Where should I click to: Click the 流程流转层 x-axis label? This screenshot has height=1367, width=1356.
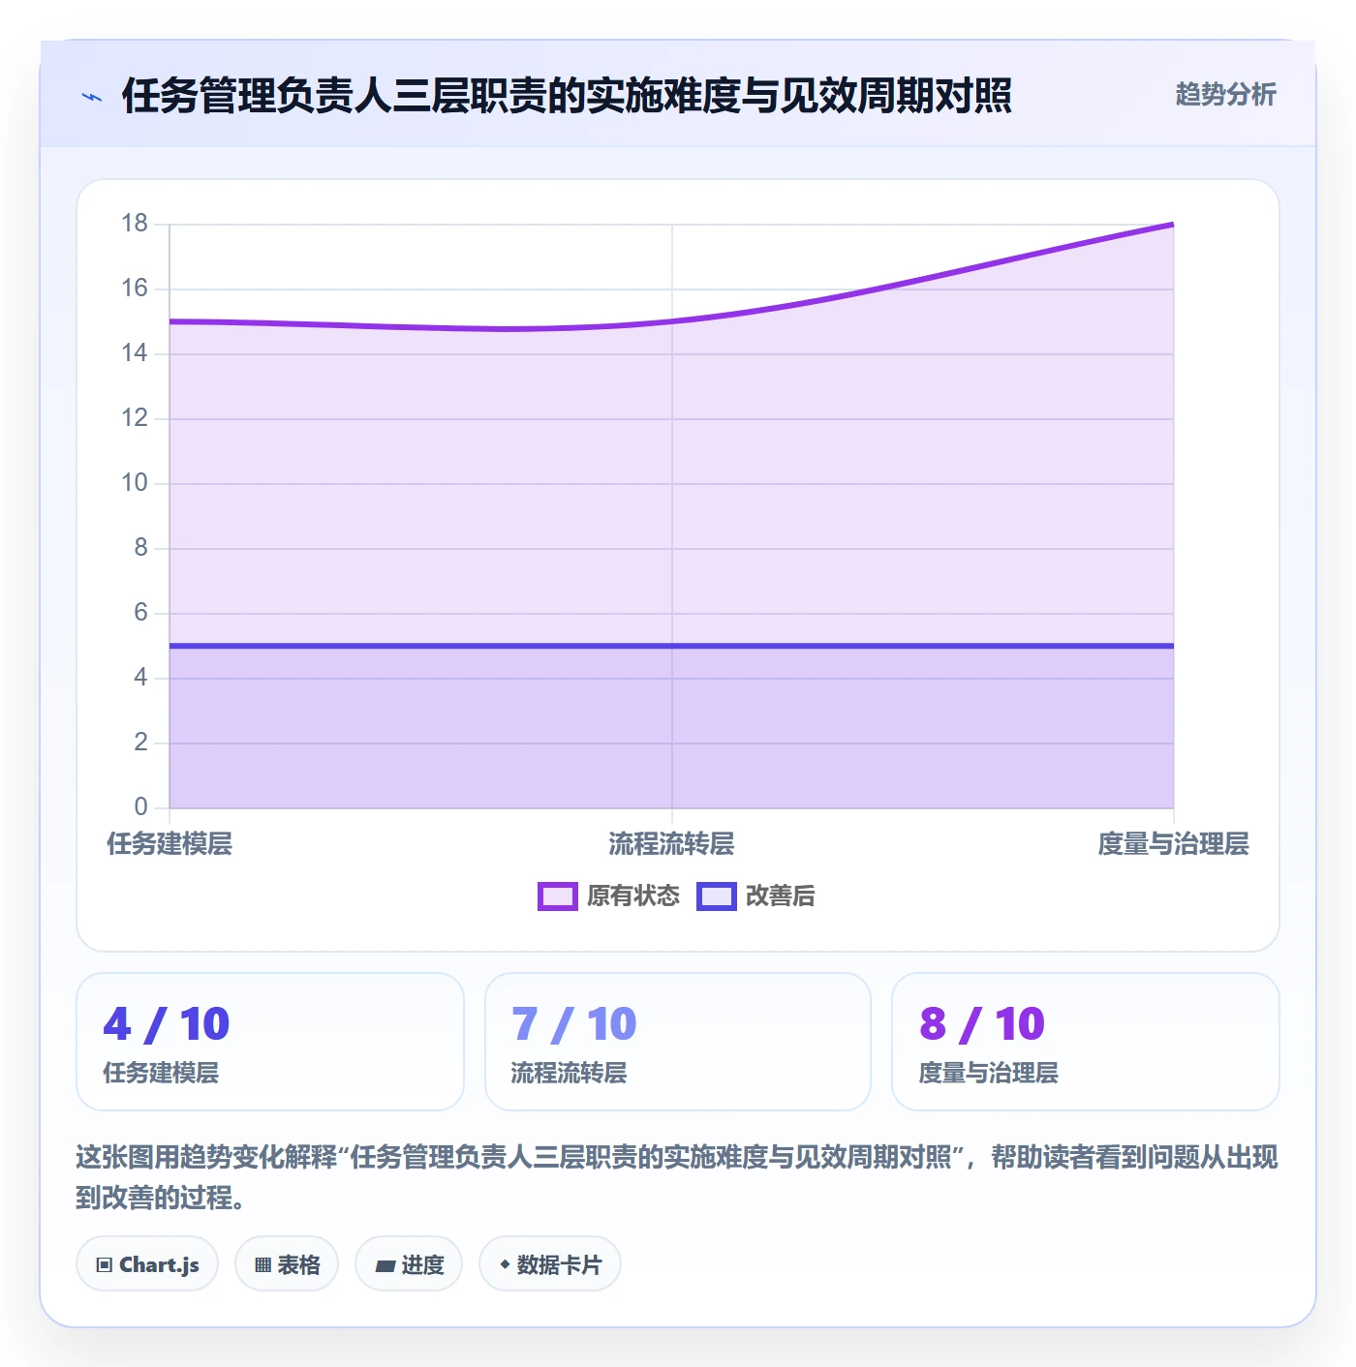point(671,844)
